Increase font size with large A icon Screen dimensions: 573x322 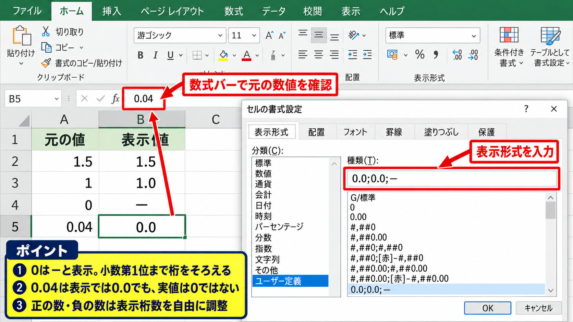[x=269, y=35]
